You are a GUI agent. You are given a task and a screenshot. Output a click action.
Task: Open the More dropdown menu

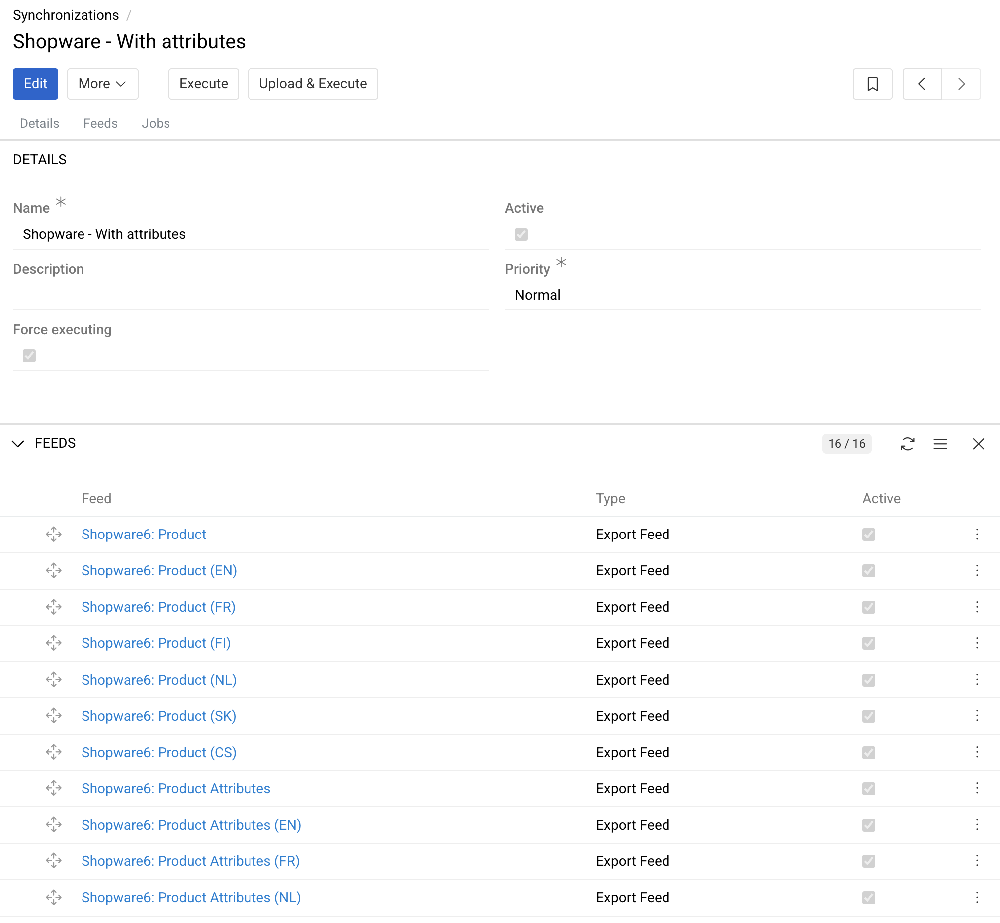(102, 84)
